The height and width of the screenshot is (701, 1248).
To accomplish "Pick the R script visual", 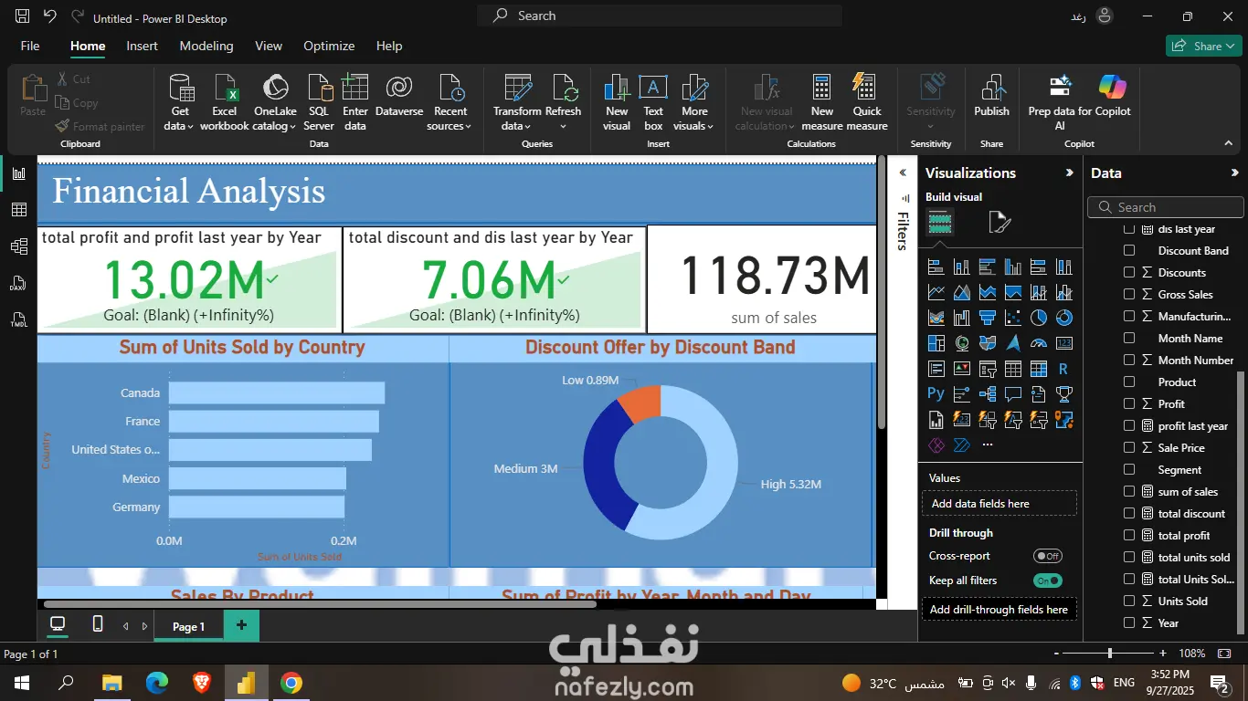I will point(1063,369).
